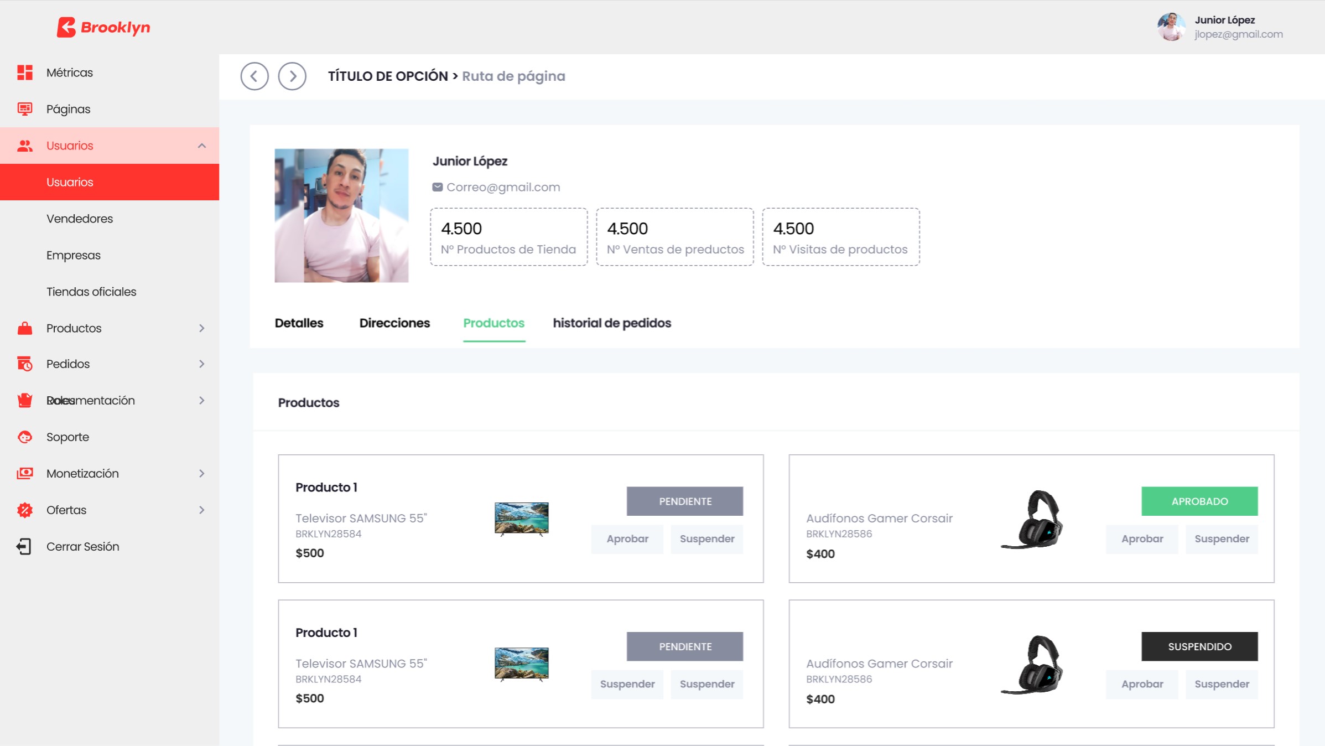Expand the Pedidos sidebar chevron
Screen dimensions: 1325x746
point(202,364)
